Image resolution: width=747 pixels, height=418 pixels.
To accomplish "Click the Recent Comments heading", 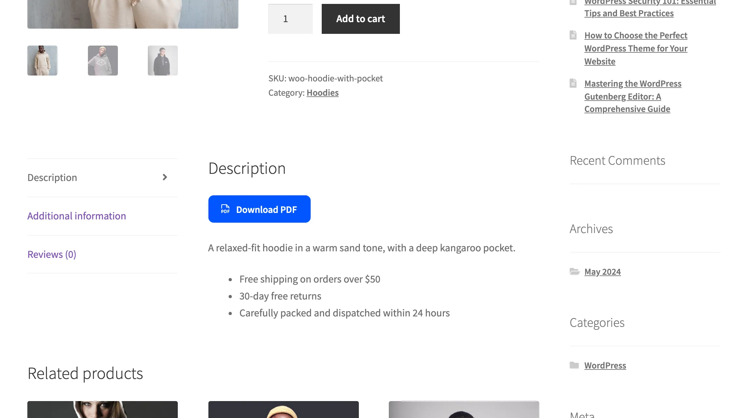I will (617, 160).
